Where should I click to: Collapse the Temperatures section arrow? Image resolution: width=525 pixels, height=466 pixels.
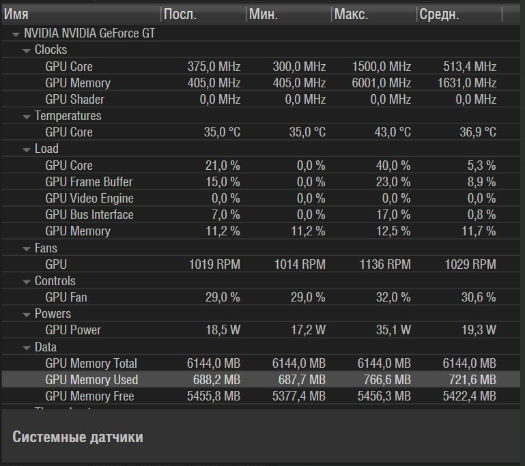[27, 117]
